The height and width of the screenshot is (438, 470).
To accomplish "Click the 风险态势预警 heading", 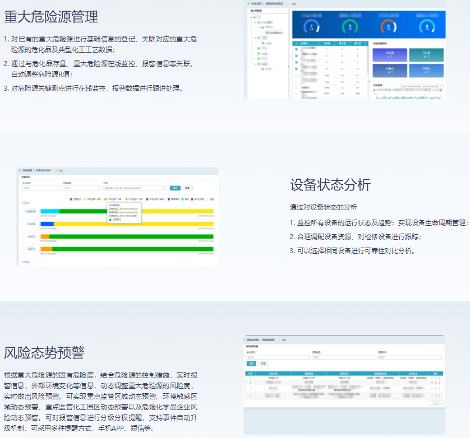I will (44, 353).
